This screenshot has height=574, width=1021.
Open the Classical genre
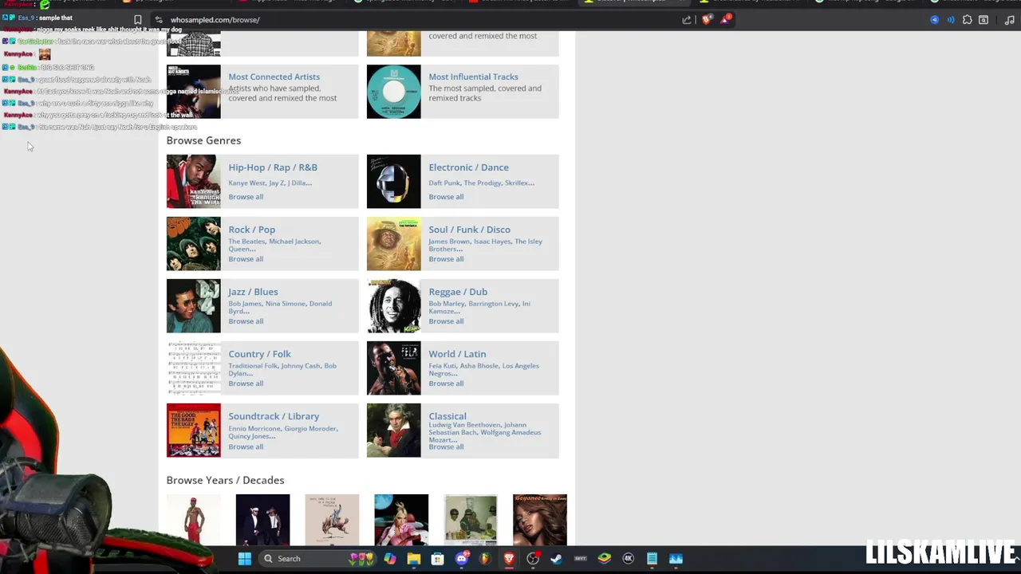(447, 416)
